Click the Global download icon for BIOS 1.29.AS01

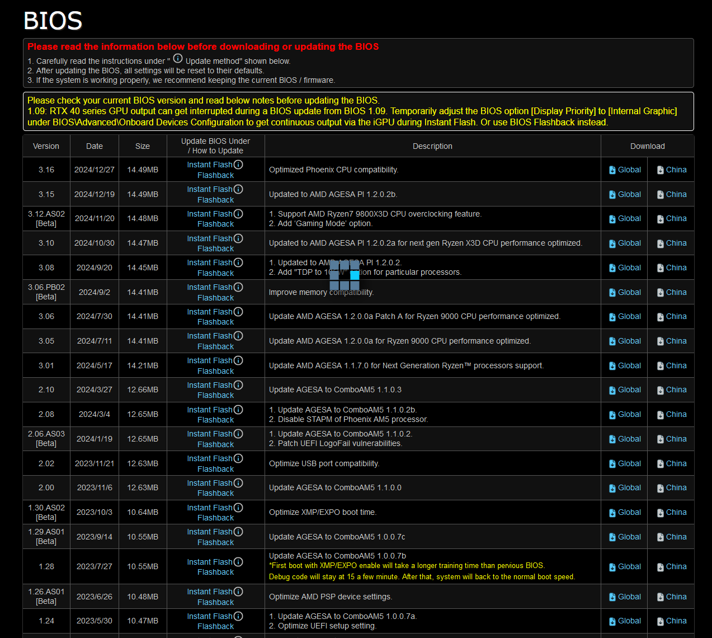612,537
